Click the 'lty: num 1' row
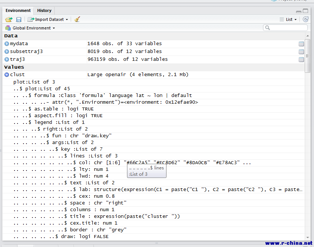The width and height of the screenshot is (314, 247). coord(153,169)
